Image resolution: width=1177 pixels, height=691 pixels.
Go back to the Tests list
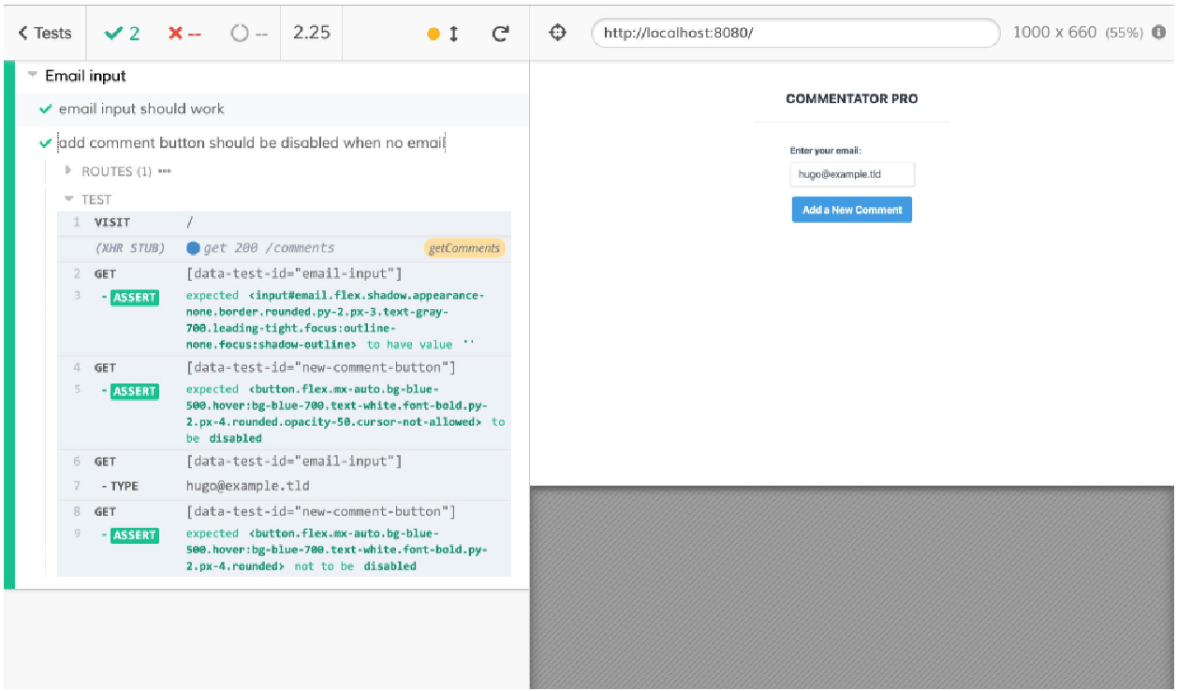tap(45, 33)
